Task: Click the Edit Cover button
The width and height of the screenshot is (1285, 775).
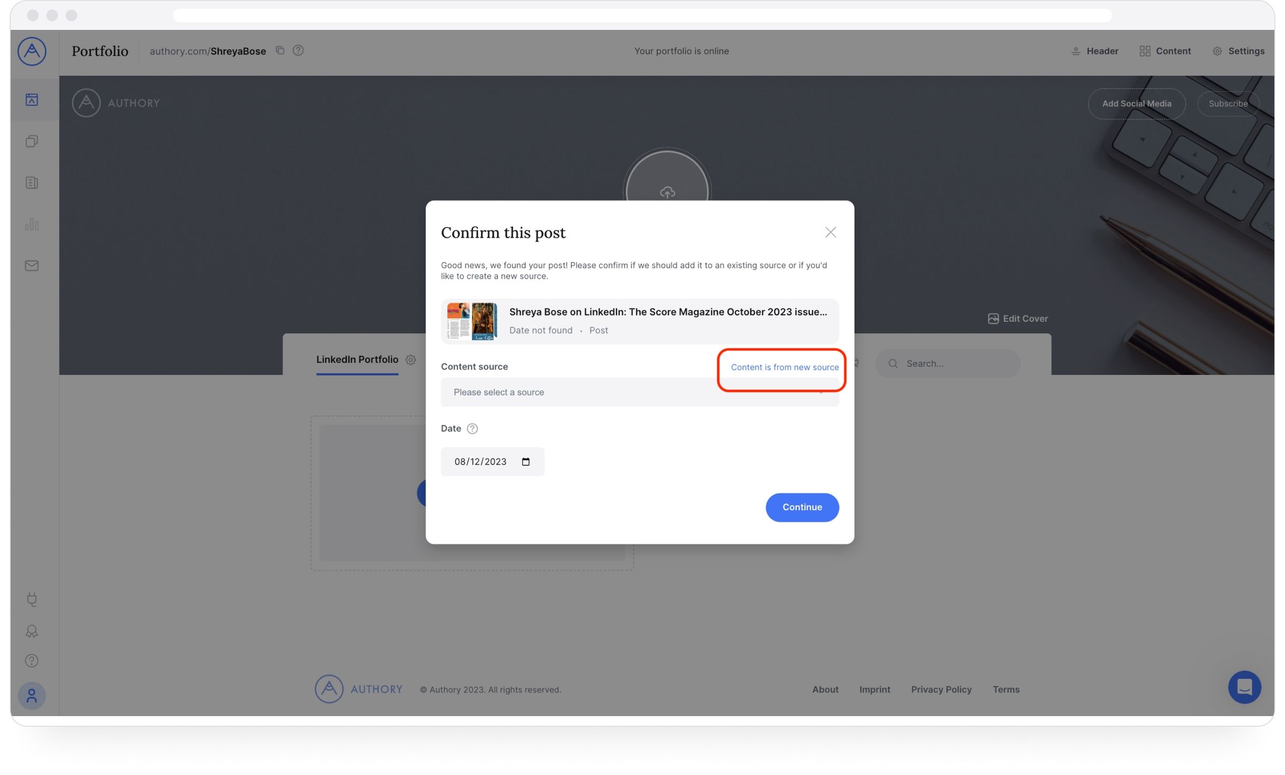Action: tap(1018, 319)
